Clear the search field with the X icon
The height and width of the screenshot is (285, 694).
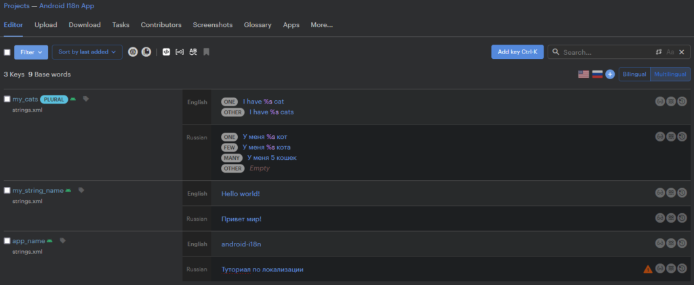682,52
